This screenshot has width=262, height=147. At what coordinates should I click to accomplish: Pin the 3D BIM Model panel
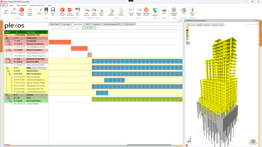click(x=258, y=21)
